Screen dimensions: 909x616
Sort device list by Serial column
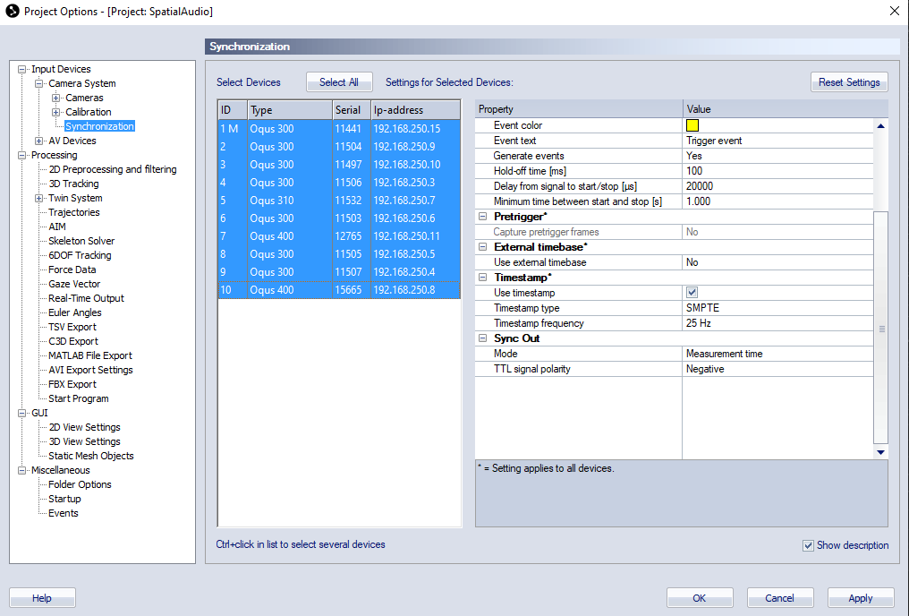coord(352,110)
